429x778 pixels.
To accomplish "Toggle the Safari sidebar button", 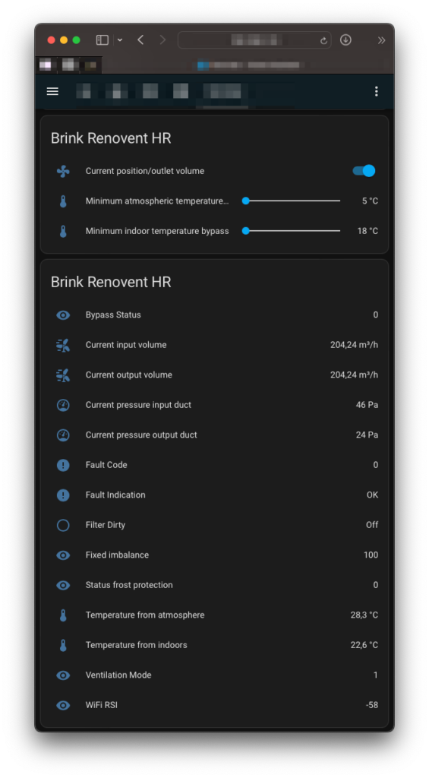I will (x=103, y=40).
